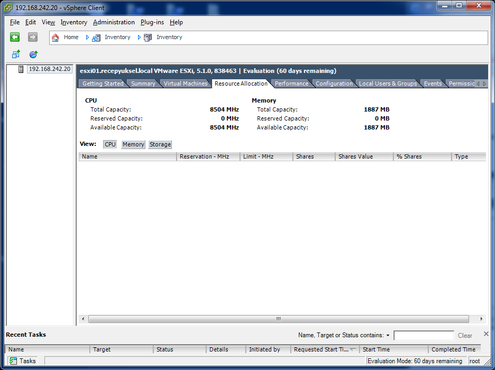Switch to the Performance tab

(292, 84)
